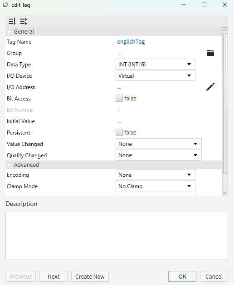
Task: Click the Next button
Action: coord(54,276)
